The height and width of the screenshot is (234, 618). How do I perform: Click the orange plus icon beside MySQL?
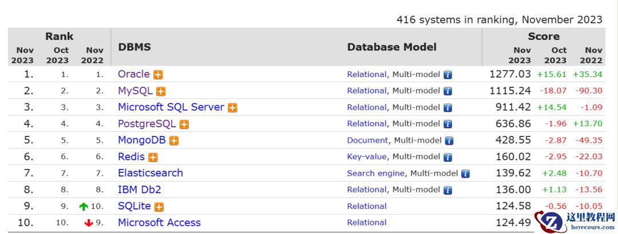(161, 91)
